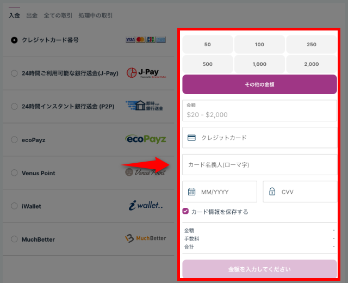Uncheck the カード情報を保存する checkbox
Viewport: 348px width, 283px height.
pyautogui.click(x=186, y=211)
